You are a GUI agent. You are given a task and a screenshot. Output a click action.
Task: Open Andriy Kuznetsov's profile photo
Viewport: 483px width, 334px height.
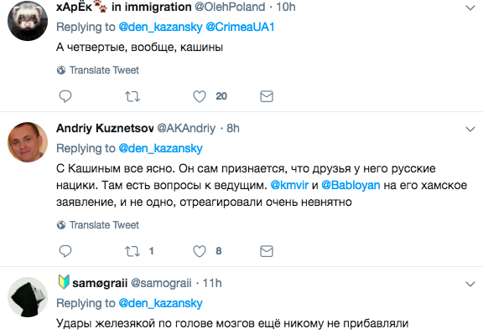(x=28, y=142)
